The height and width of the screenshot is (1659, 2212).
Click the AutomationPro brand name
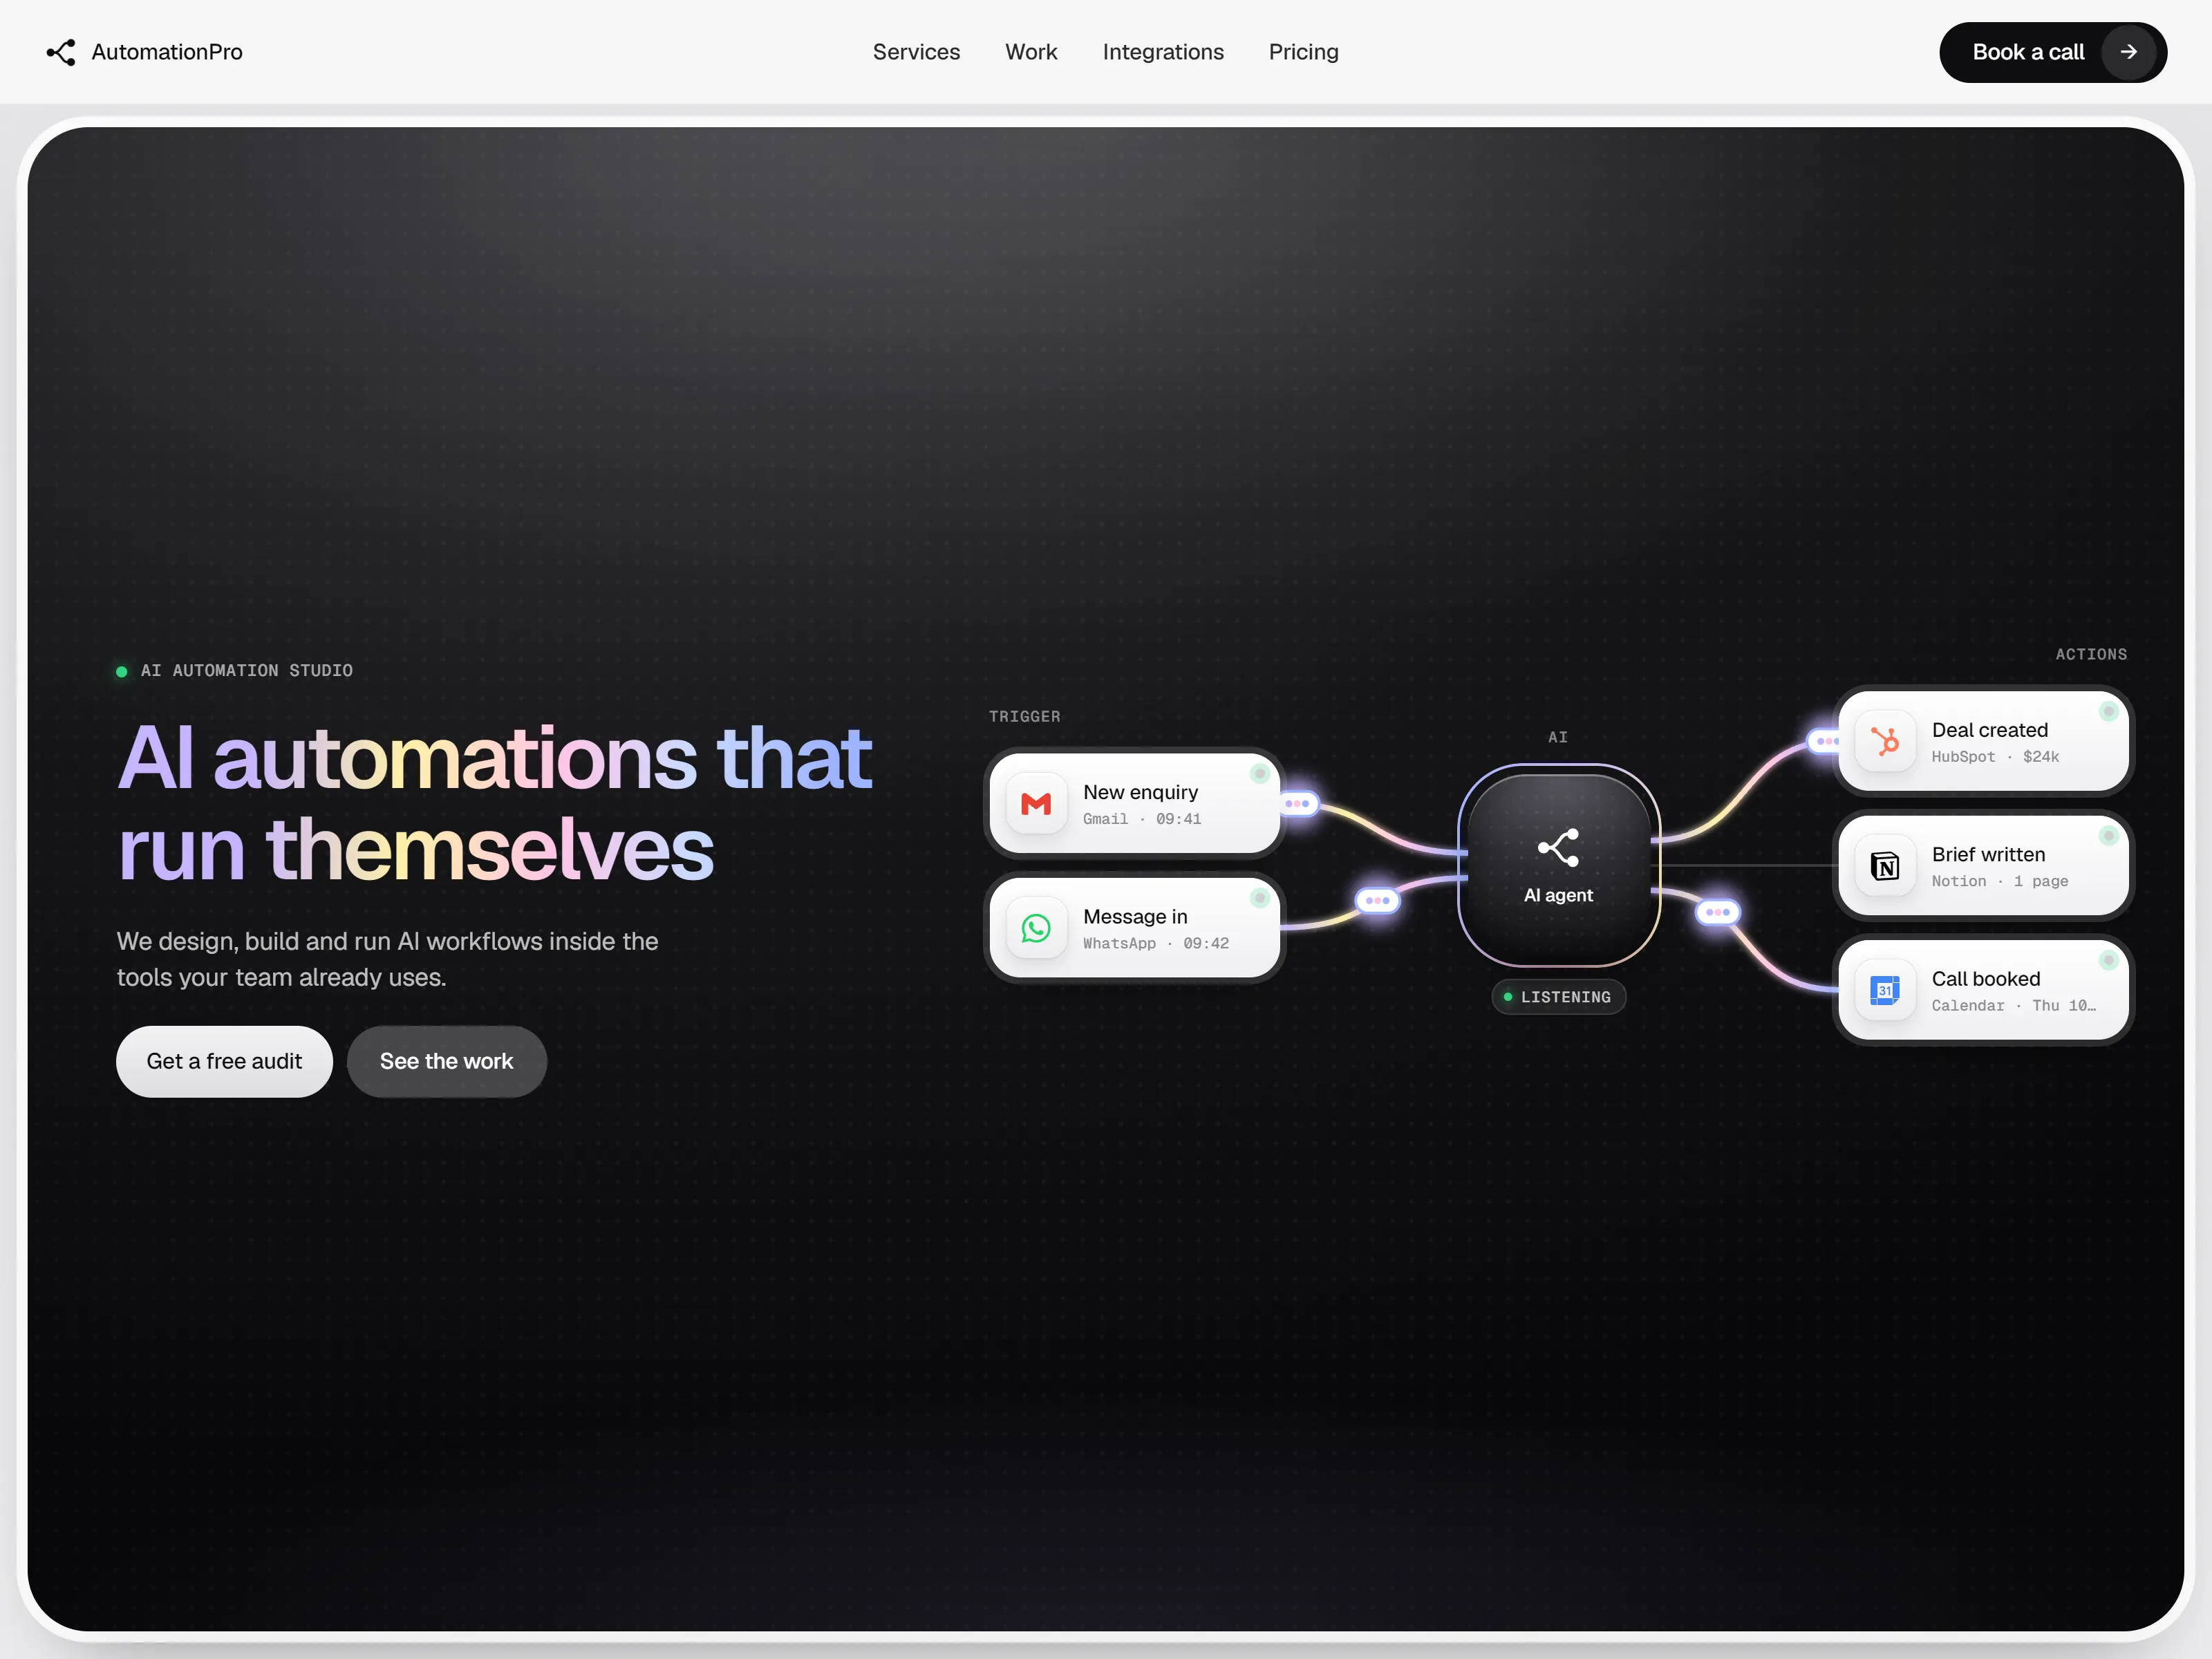click(167, 52)
